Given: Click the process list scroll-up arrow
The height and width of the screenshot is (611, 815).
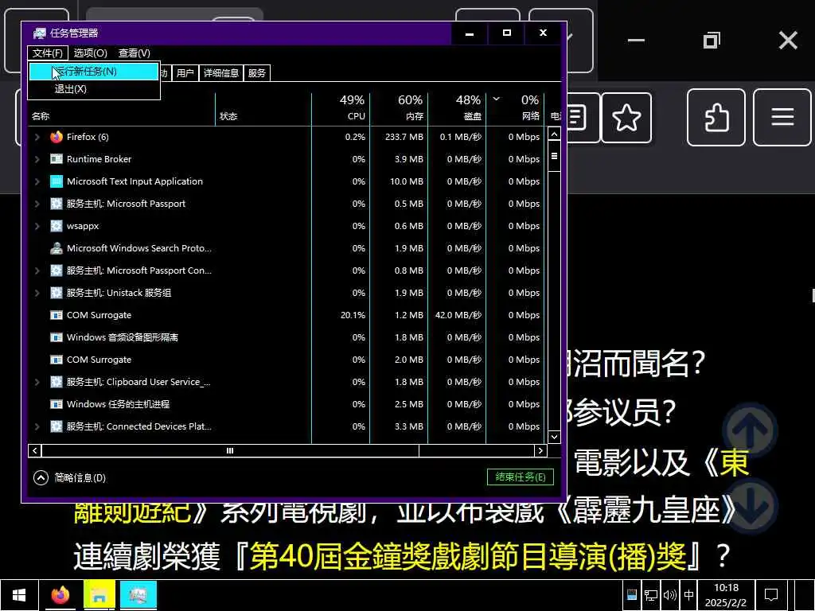Looking at the screenshot, I should [554, 134].
